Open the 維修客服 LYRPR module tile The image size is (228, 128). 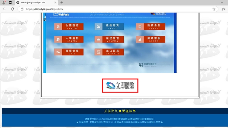[x=150, y=39]
